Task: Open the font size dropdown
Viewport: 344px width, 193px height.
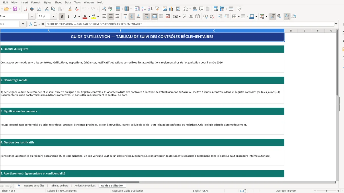Action: coord(54,17)
